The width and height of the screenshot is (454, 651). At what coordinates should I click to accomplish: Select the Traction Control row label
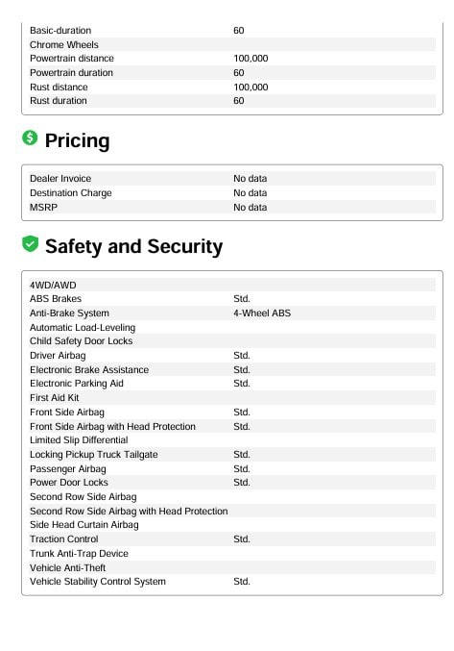tap(63, 538)
